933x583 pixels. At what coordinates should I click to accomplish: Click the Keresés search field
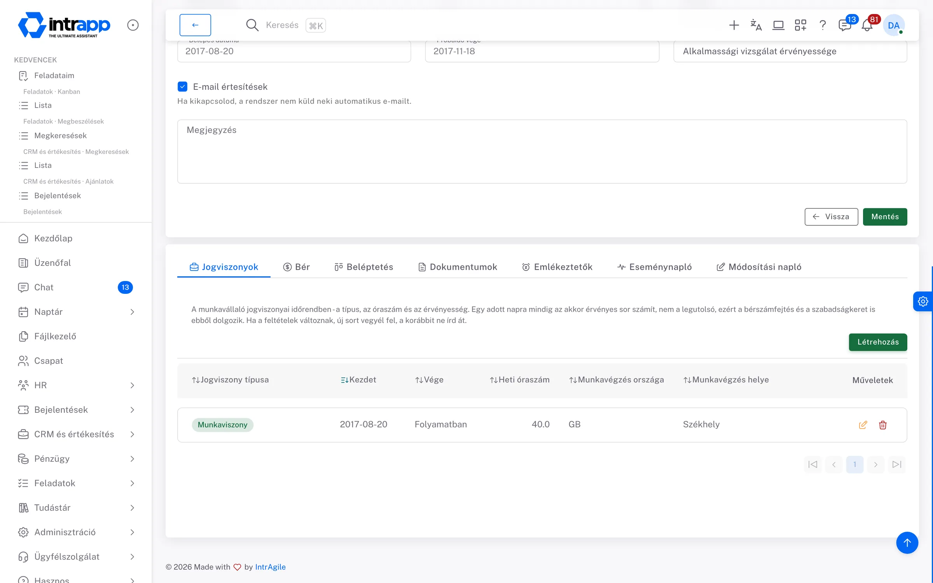282,25
